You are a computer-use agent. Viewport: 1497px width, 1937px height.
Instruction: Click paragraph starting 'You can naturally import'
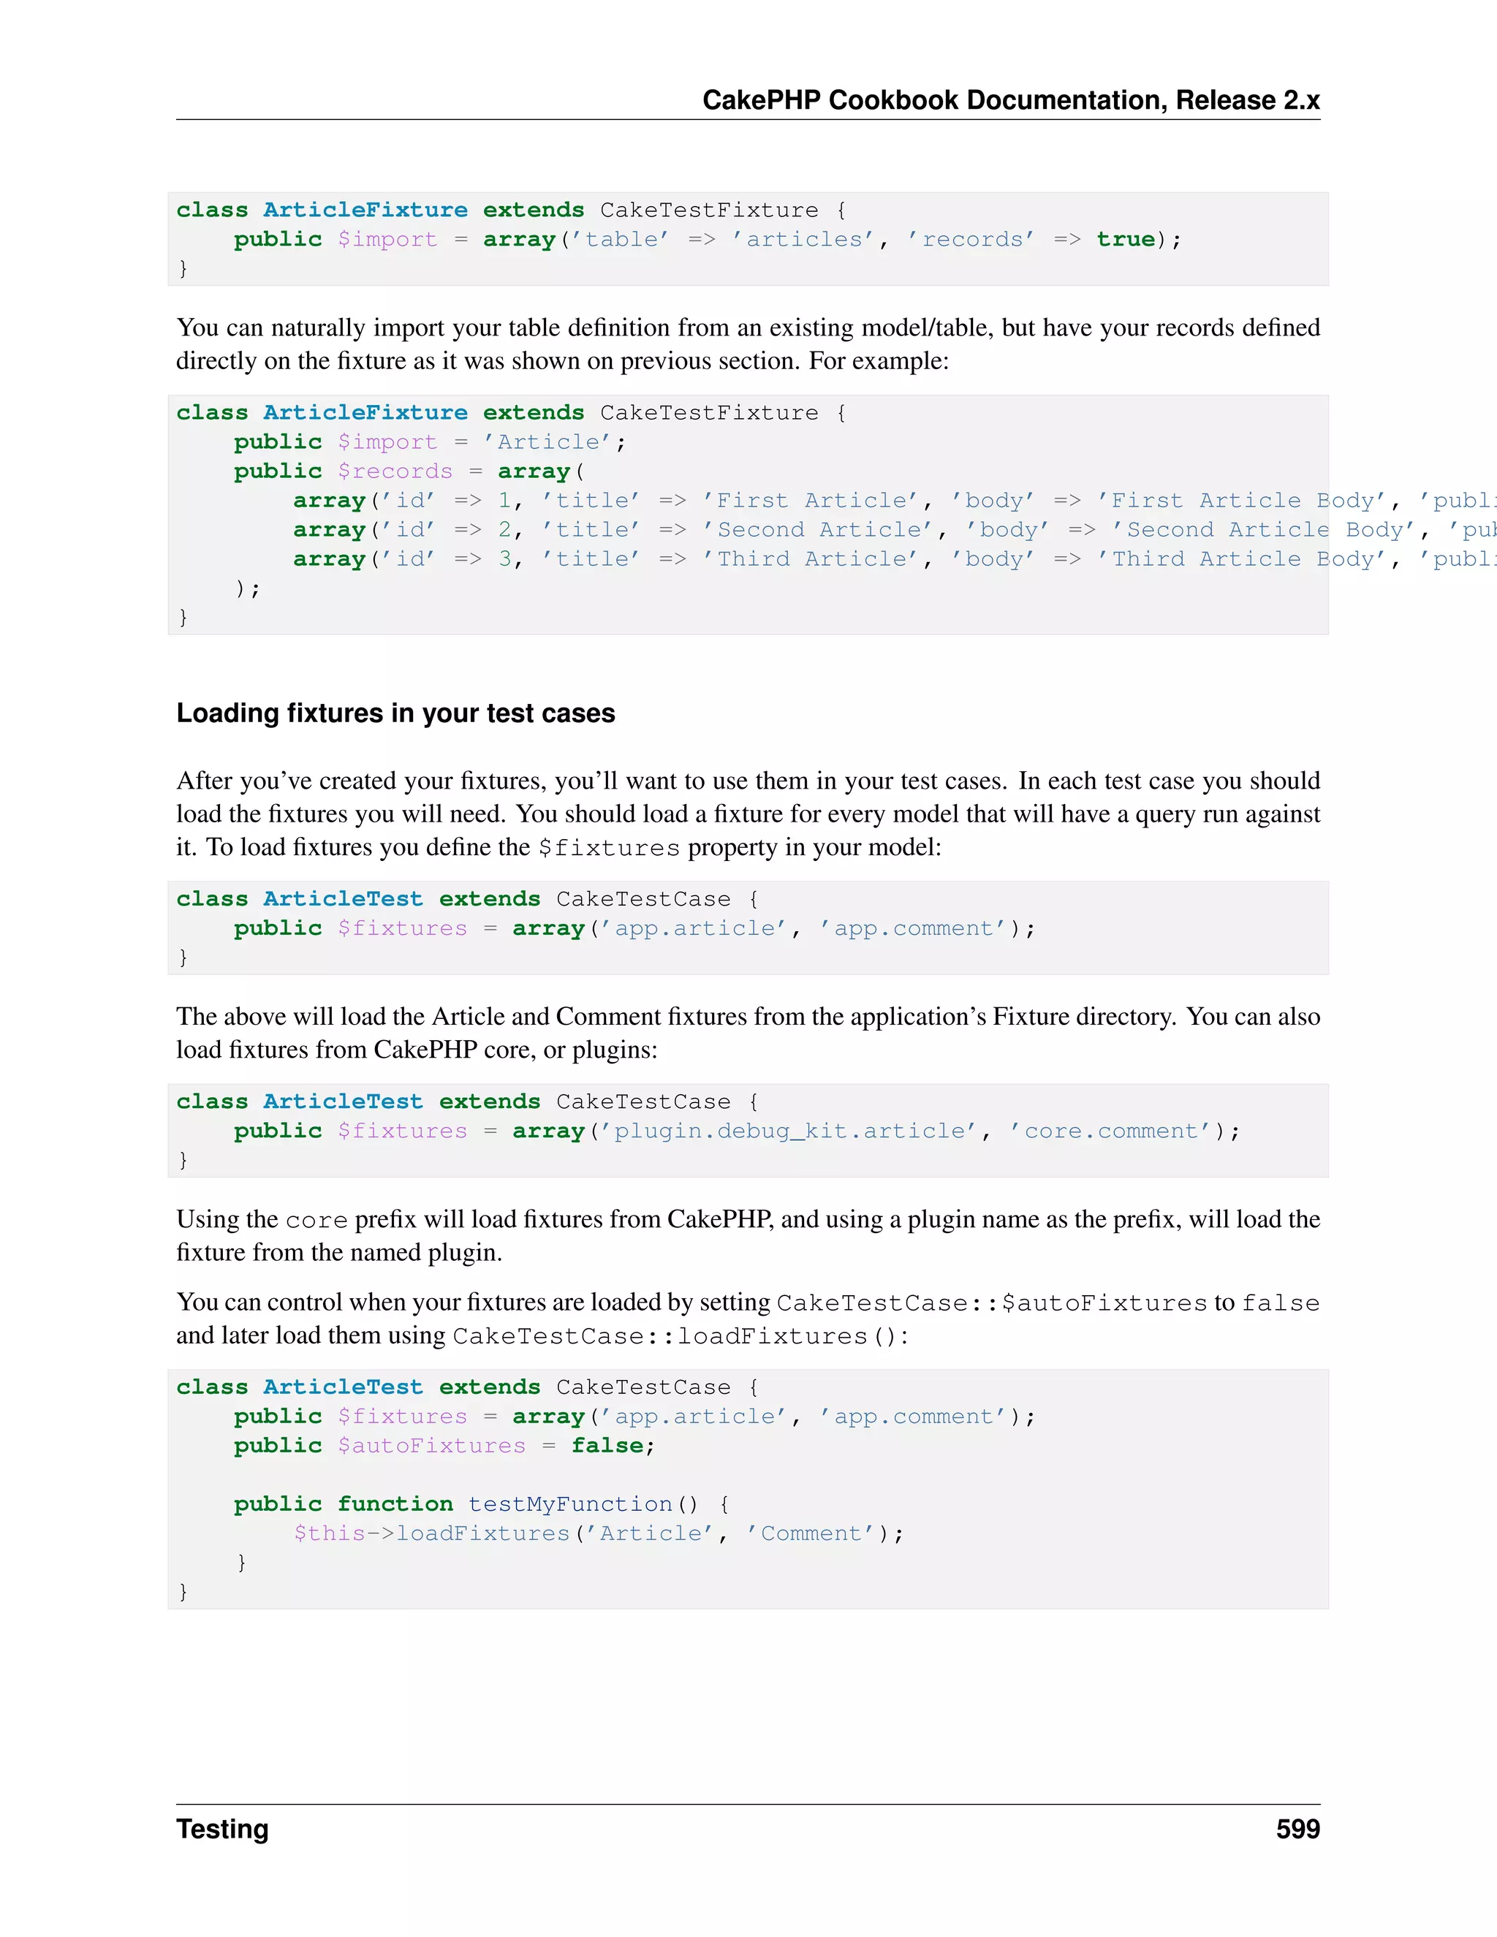(748, 344)
